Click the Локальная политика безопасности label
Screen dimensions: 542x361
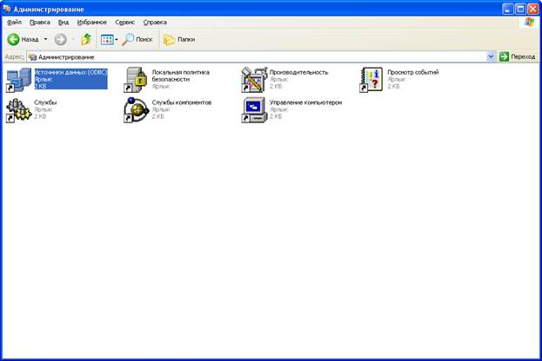(x=181, y=75)
